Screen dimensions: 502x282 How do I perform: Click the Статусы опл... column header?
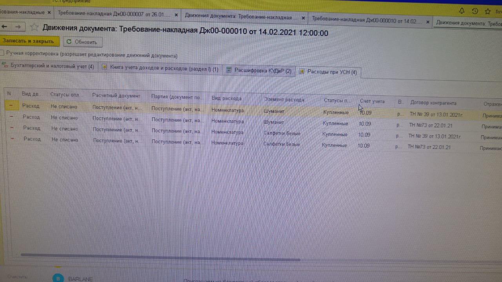click(x=64, y=94)
